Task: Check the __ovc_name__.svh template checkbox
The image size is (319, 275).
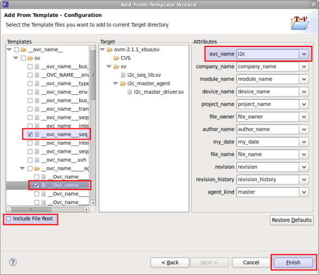Action: (30, 160)
